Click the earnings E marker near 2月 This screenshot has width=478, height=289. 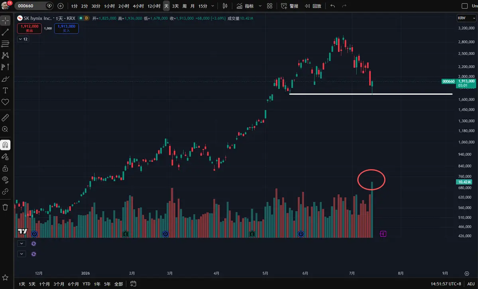pos(125,234)
